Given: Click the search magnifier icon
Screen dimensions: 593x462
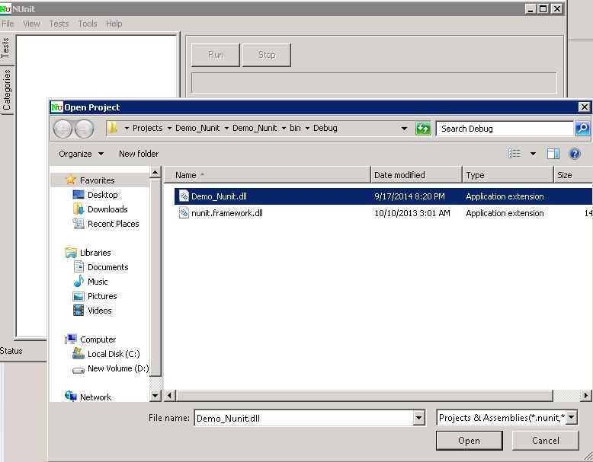Looking at the screenshot, I should click(582, 129).
